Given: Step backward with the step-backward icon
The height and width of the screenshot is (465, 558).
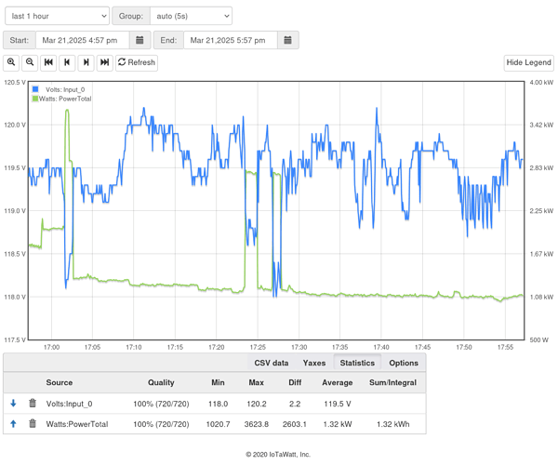Looking at the screenshot, I should click(x=67, y=62).
